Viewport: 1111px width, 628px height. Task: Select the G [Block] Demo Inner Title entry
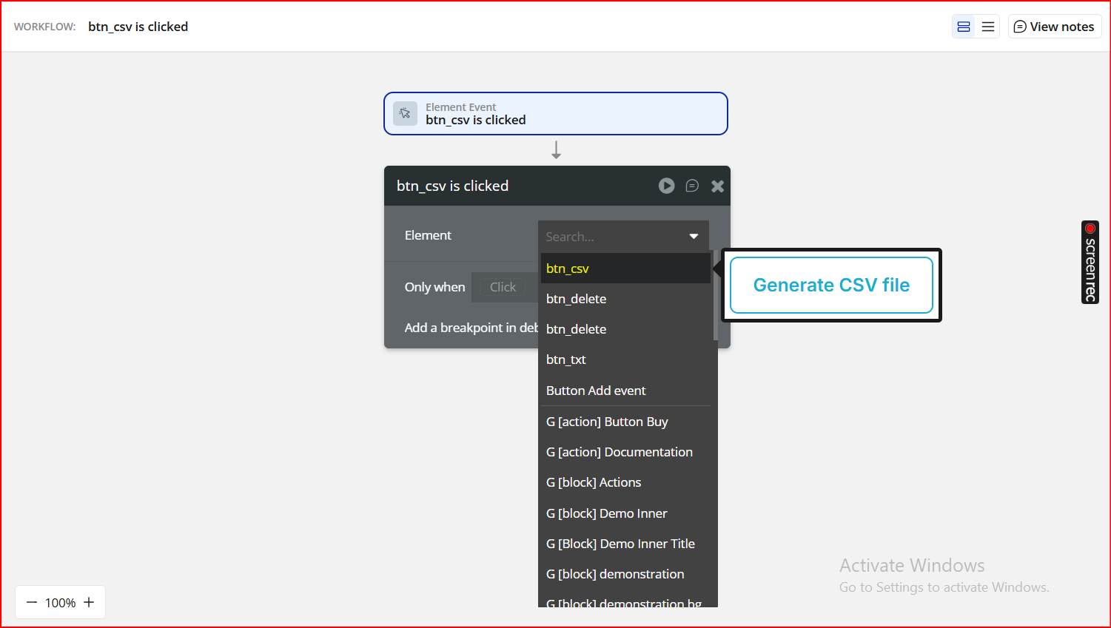point(625,544)
